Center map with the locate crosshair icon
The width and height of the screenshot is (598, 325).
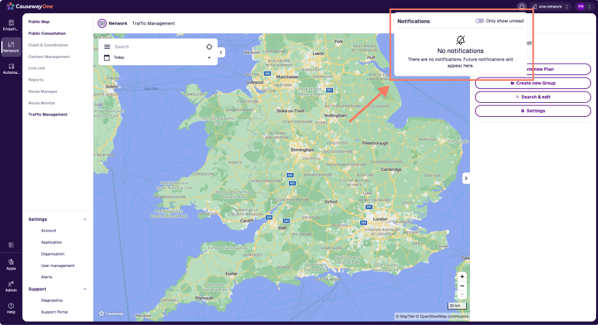(209, 47)
